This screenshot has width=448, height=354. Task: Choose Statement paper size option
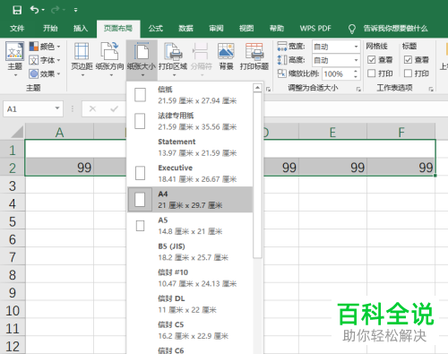point(190,147)
